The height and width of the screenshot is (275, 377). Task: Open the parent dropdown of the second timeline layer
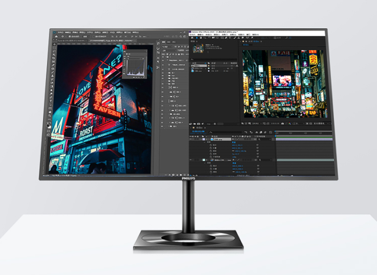click(x=266, y=160)
